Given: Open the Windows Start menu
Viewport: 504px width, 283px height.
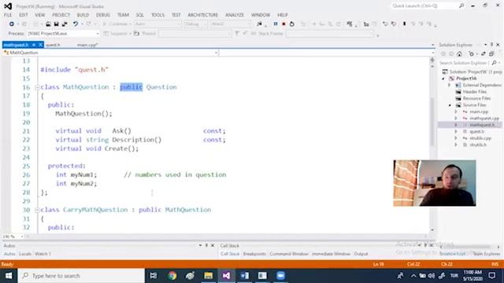Looking at the screenshot, I should [x=9, y=276].
